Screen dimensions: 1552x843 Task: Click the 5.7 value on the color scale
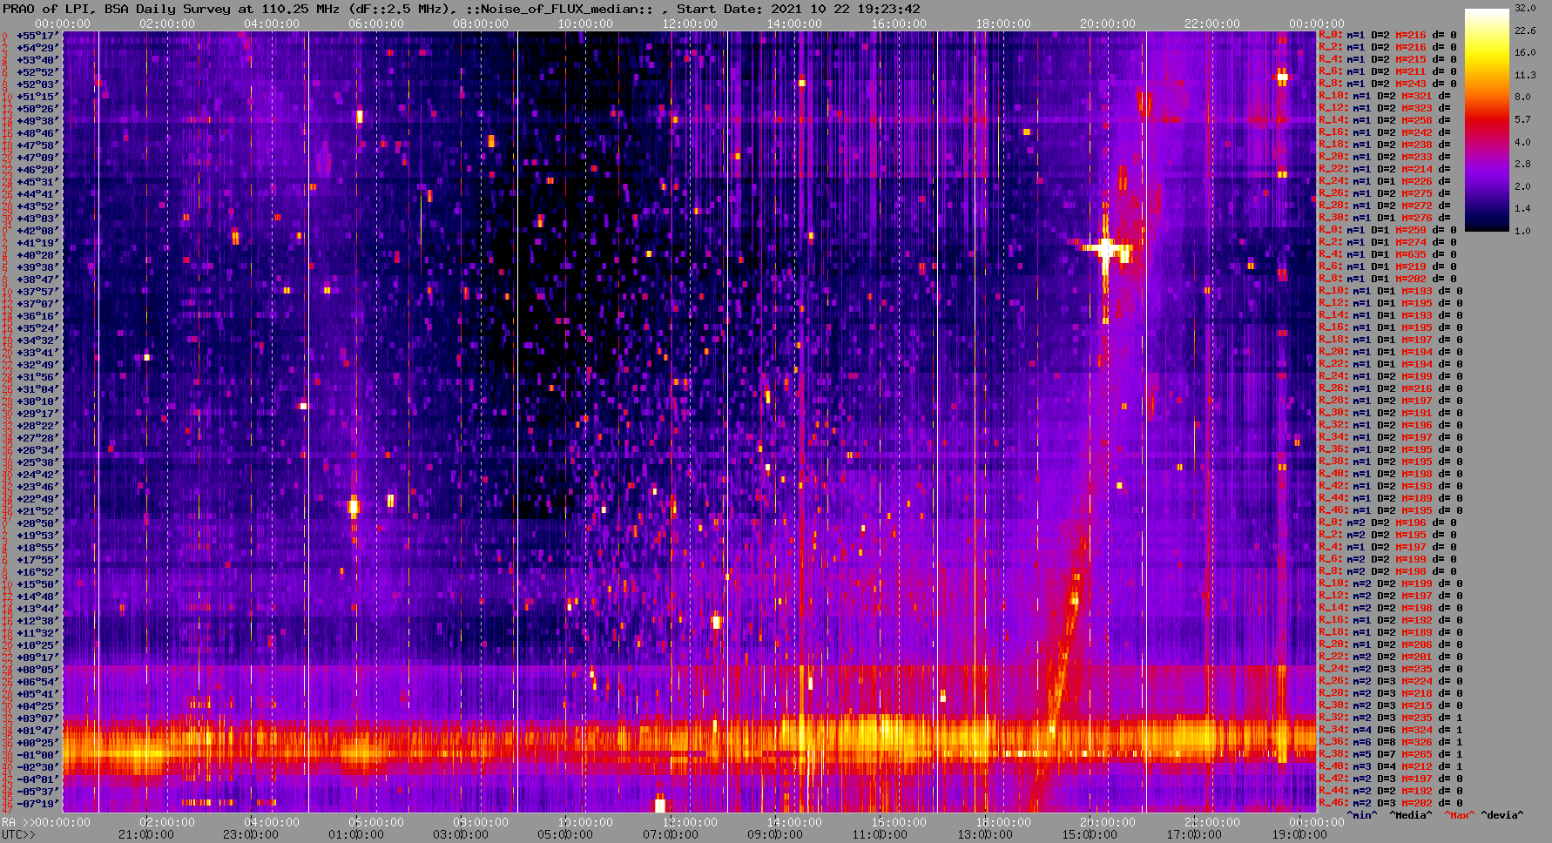[1522, 120]
